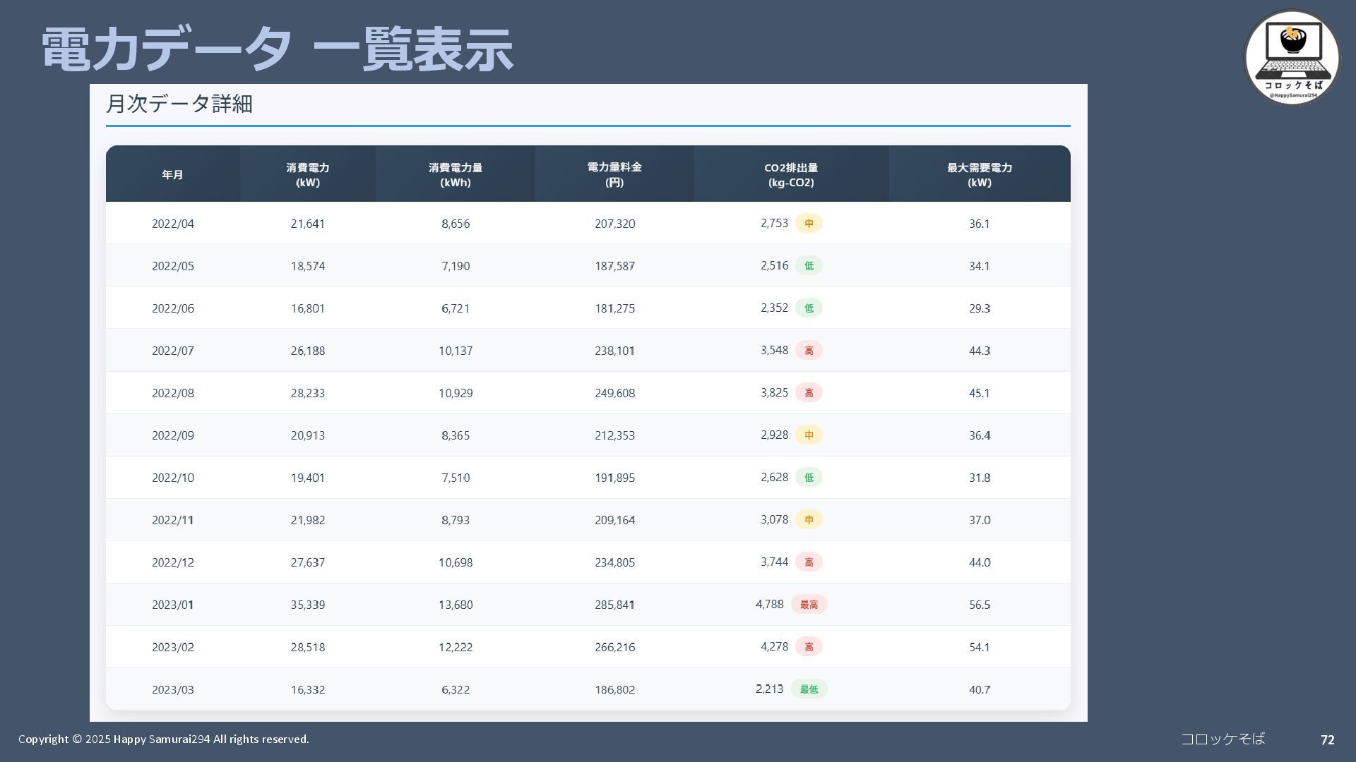This screenshot has width=1356, height=762.
Task: Click the CO2排出量 column header
Action: click(x=791, y=174)
